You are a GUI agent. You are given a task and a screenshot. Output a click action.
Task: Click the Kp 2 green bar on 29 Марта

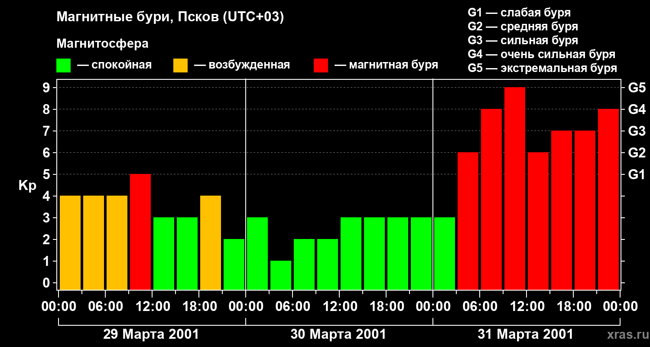click(234, 264)
